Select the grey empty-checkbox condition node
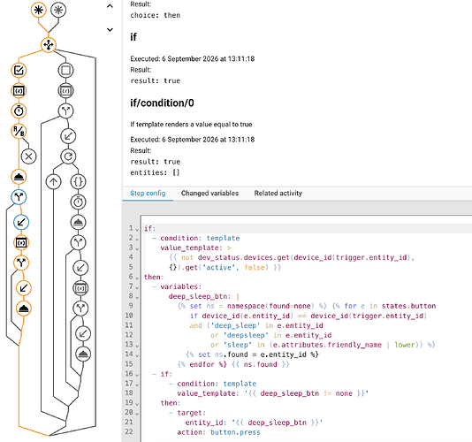The width and height of the screenshot is (472, 442). click(65, 71)
